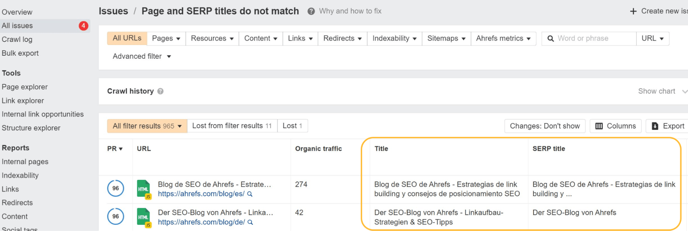Screen dimensions: 688x231
Task: Toggle the All URLs filter
Action: point(127,38)
